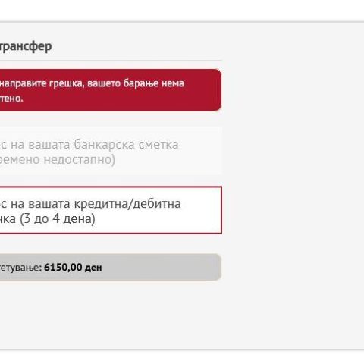Click "направите" in the error banner
Viewport: 364px width, 364px height.
pyautogui.click(x=24, y=83)
